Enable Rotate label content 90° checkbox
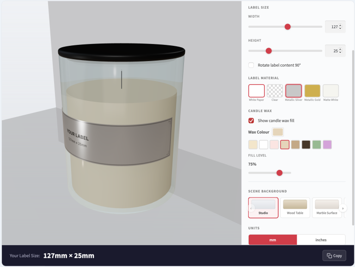The height and width of the screenshot is (267, 355). (x=251, y=65)
